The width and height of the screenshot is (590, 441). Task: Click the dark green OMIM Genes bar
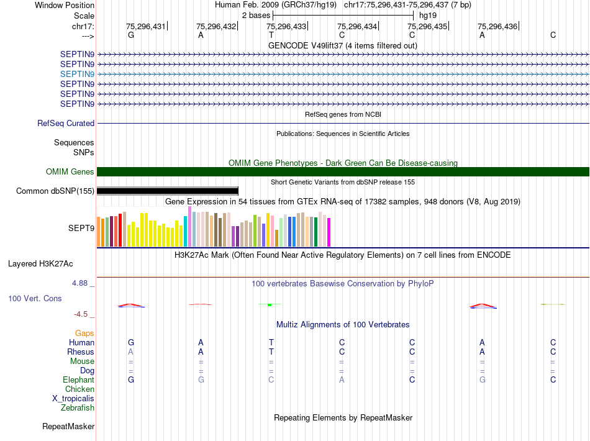(343, 172)
